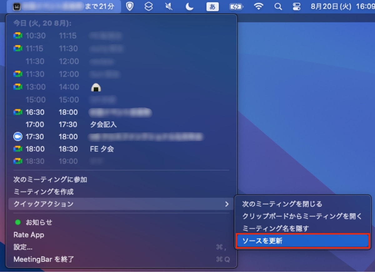375x272 pixels.
Task: Click the 15:00 event row
Action: coord(121,100)
